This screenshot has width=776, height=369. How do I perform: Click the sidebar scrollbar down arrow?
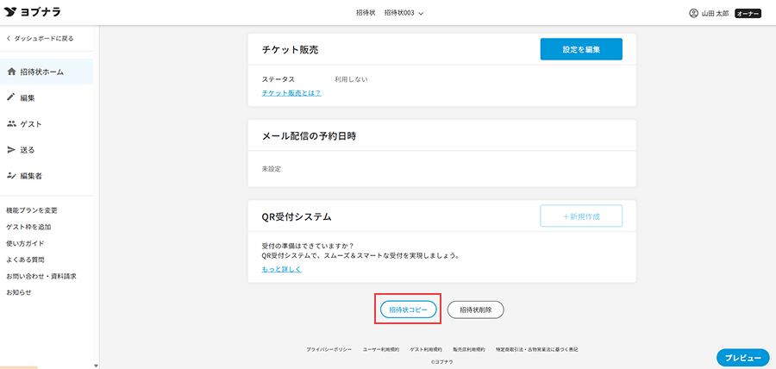click(96, 366)
